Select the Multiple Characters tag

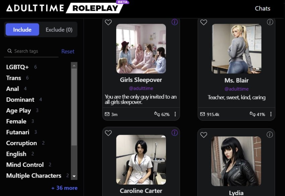pyautogui.click(x=34, y=176)
